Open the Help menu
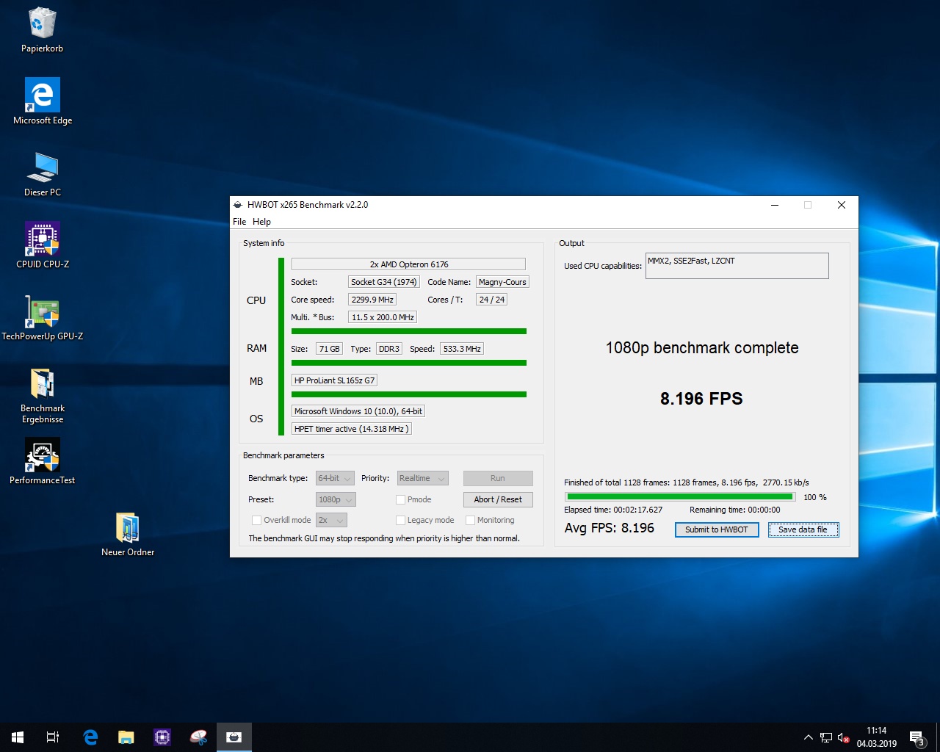The image size is (940, 752). 261,222
